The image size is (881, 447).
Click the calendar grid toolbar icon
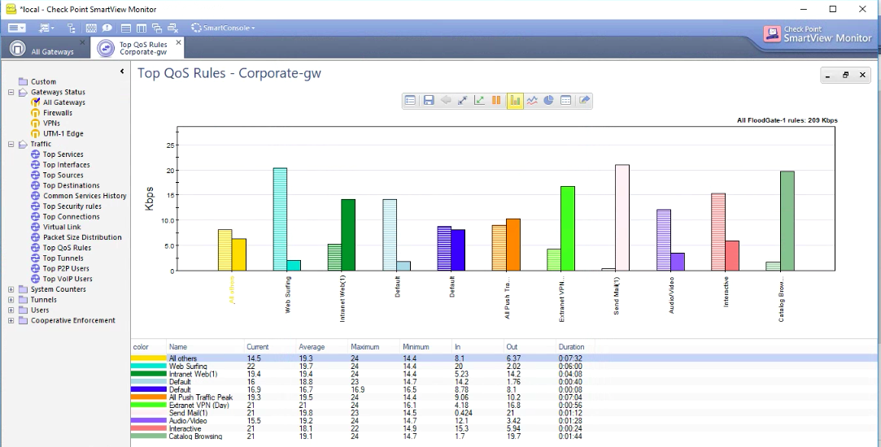[x=91, y=28]
